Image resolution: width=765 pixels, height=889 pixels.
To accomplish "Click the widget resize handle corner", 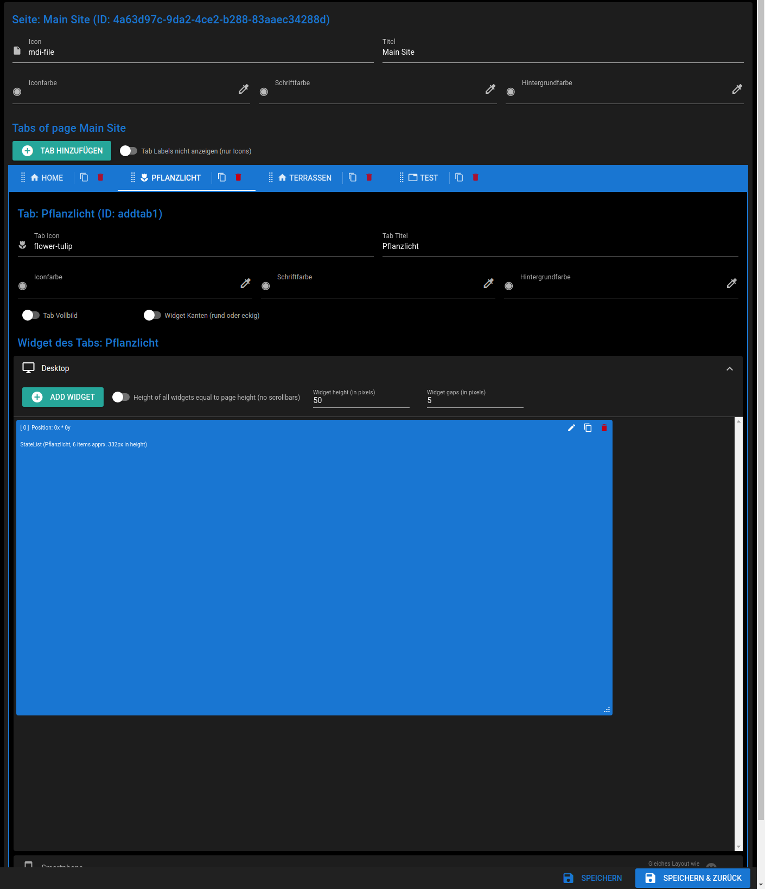I will (607, 709).
